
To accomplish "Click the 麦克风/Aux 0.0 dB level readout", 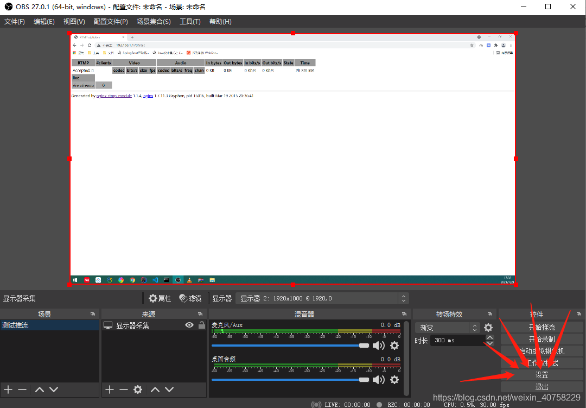I will point(391,325).
